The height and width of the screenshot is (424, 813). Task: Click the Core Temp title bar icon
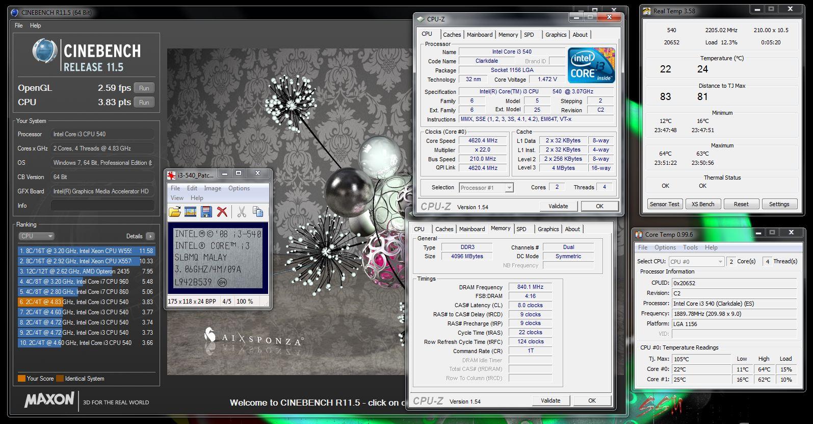pos(639,235)
